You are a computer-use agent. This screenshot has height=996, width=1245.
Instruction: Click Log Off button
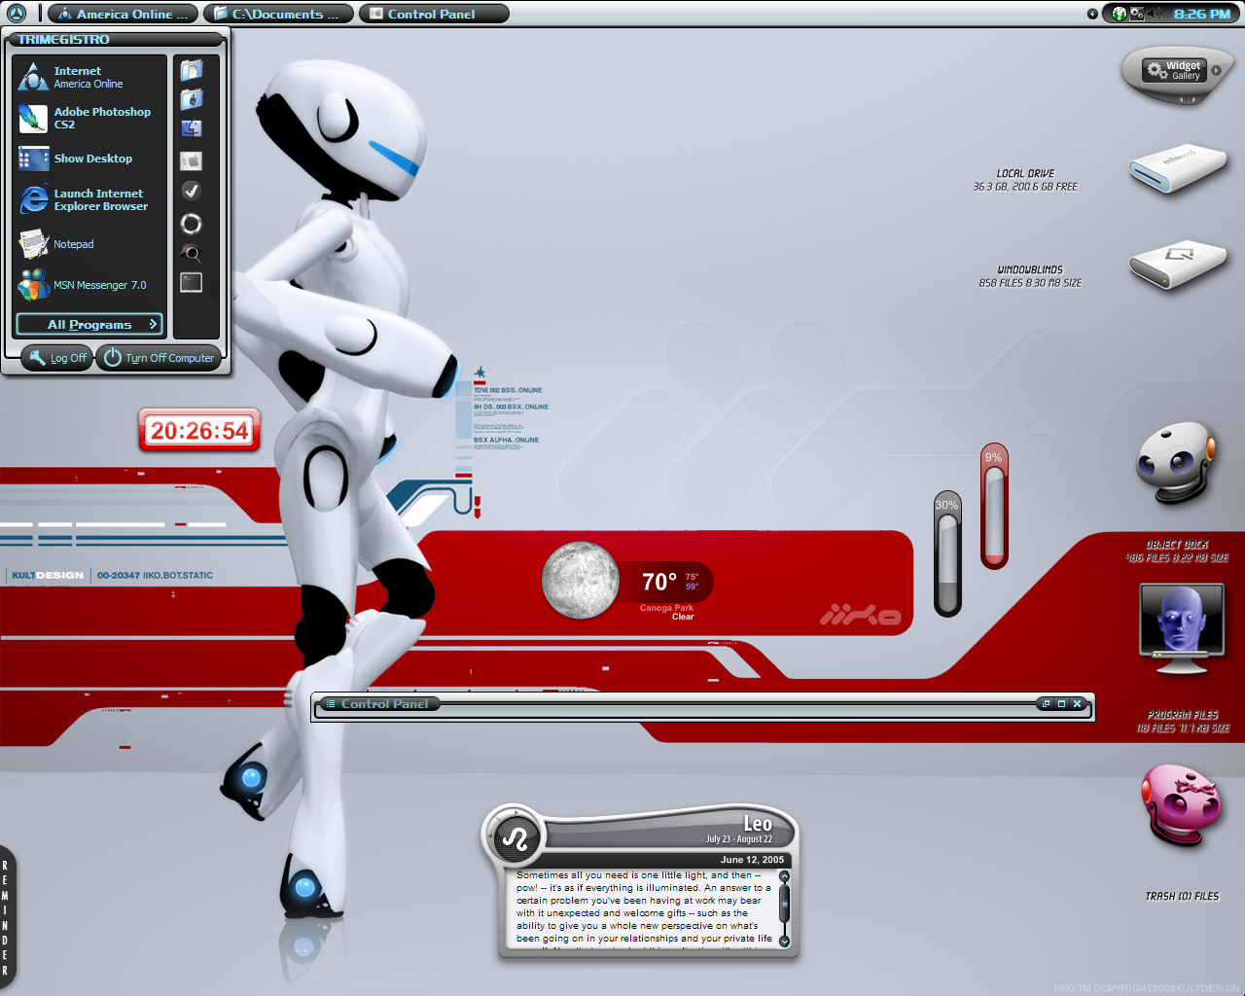click(x=57, y=358)
